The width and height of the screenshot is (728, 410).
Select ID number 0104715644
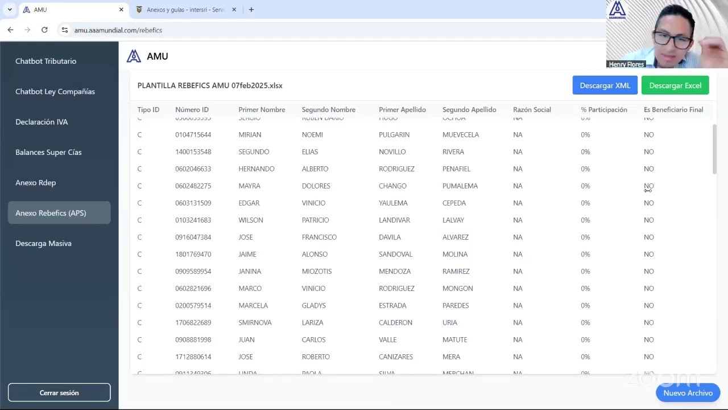[x=193, y=134]
